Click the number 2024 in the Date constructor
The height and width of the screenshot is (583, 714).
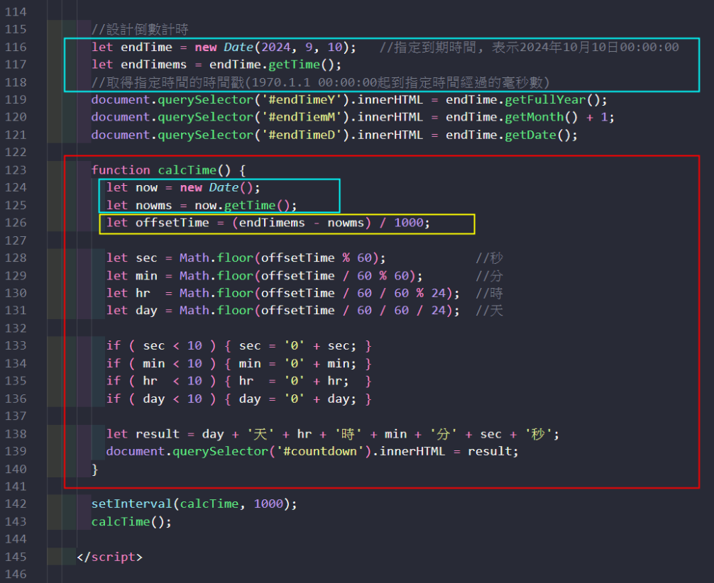pos(275,47)
